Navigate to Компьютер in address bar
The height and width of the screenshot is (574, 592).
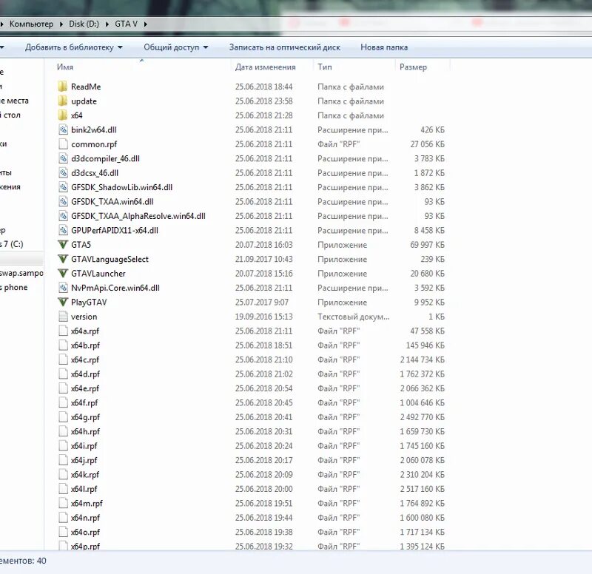[x=31, y=24]
